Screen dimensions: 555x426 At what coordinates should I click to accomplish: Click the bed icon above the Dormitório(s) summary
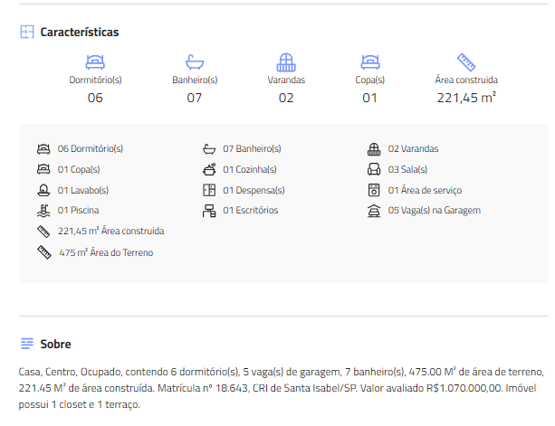coord(95,62)
